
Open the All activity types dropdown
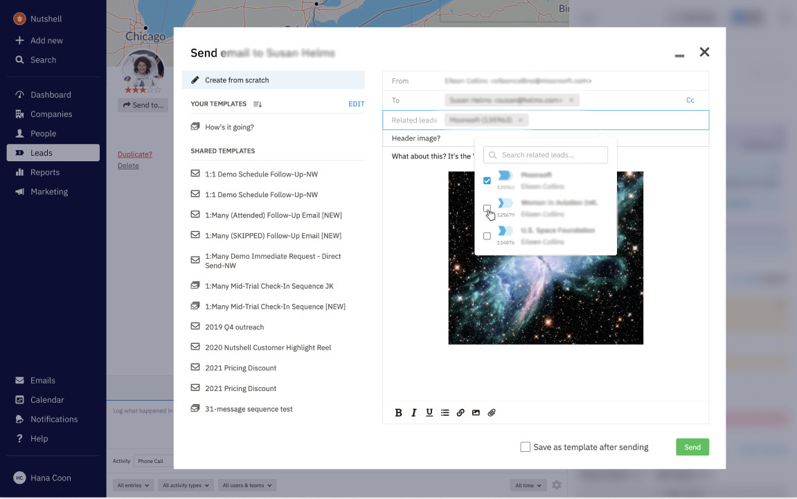(x=185, y=485)
